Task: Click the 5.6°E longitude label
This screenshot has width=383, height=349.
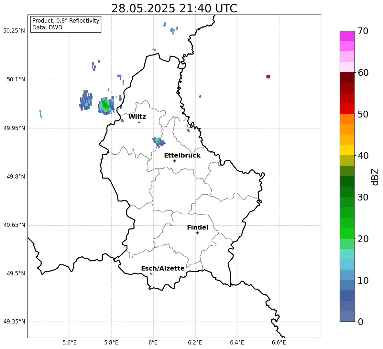Action: point(70,343)
